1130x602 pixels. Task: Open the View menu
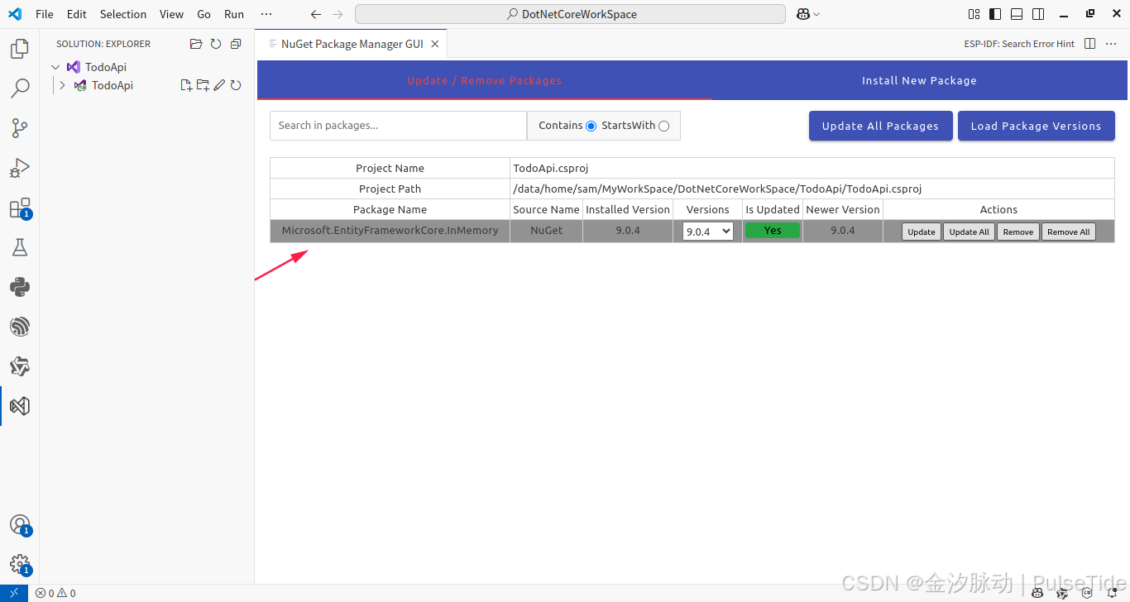point(171,14)
